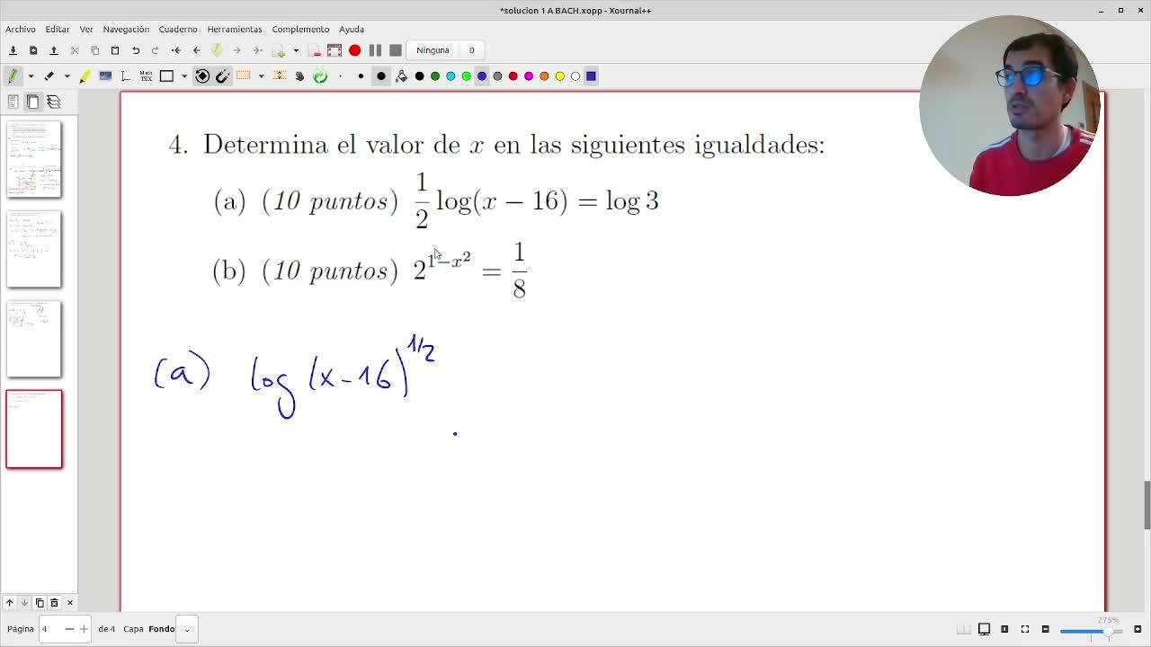Open page 2 thumbnail in sidebar
This screenshot has height=647, width=1151.
(34, 249)
